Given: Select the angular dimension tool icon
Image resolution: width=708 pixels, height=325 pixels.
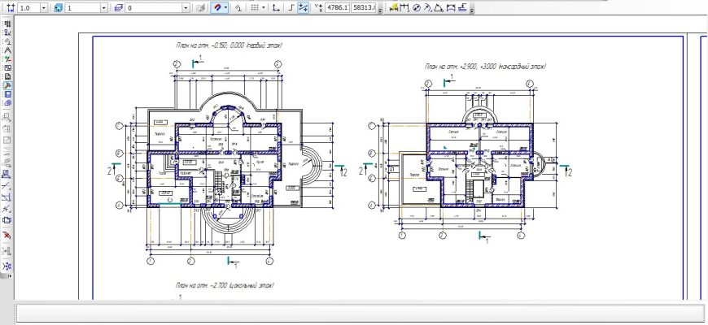Looking at the screenshot, I should (x=439, y=7).
